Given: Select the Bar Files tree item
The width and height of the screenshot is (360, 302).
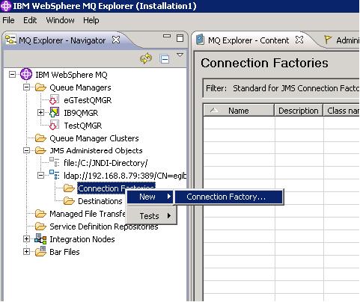Looking at the screenshot, I should coord(64,252).
